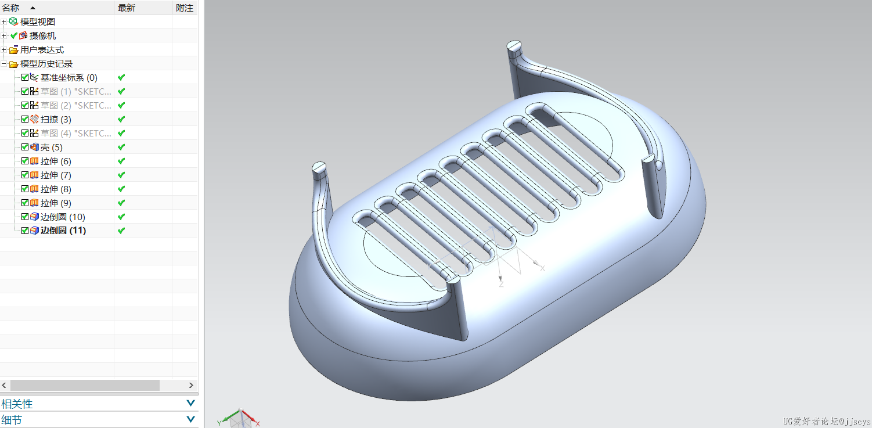Uncheck the 边倒圆 (11) checkbox
The width and height of the screenshot is (872, 428).
point(25,231)
